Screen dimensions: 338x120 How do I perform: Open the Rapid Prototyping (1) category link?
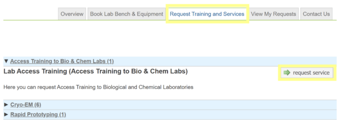38,114
